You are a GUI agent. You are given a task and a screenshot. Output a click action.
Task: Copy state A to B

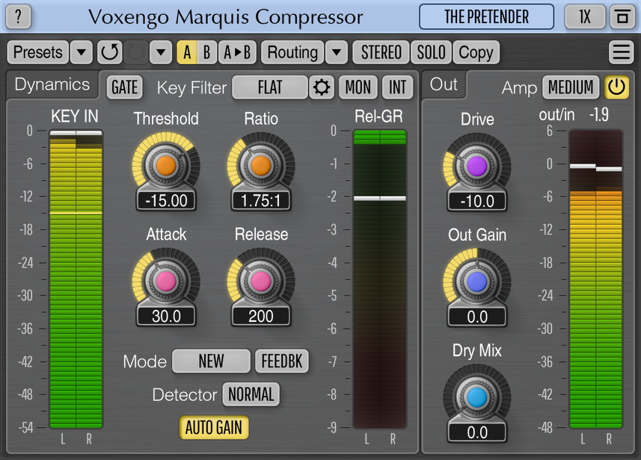pyautogui.click(x=238, y=52)
